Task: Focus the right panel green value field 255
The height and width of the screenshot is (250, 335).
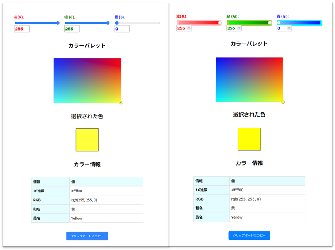Action: click(234, 28)
